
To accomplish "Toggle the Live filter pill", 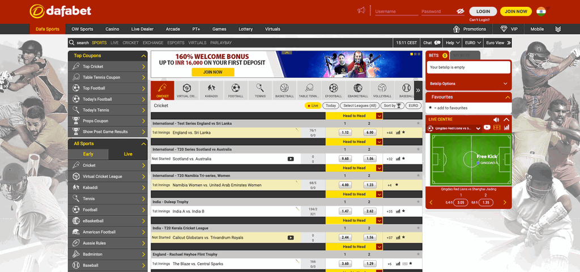I will pos(313,105).
